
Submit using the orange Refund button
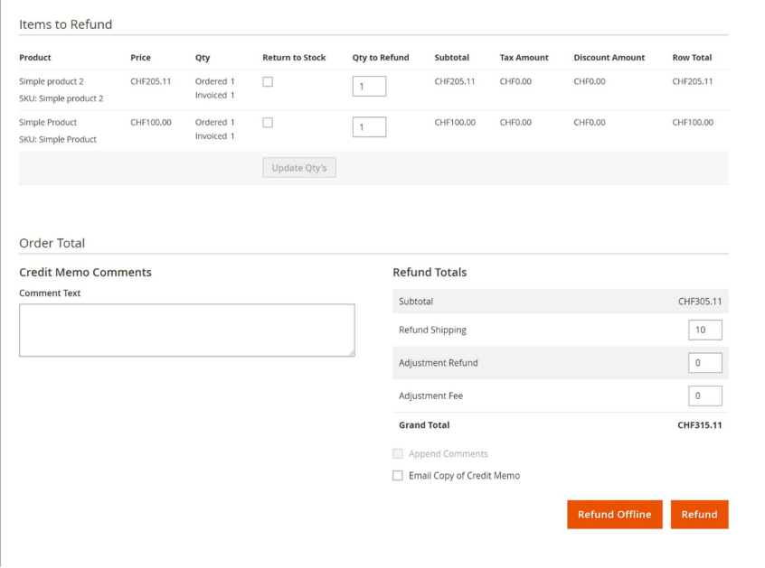tap(699, 515)
